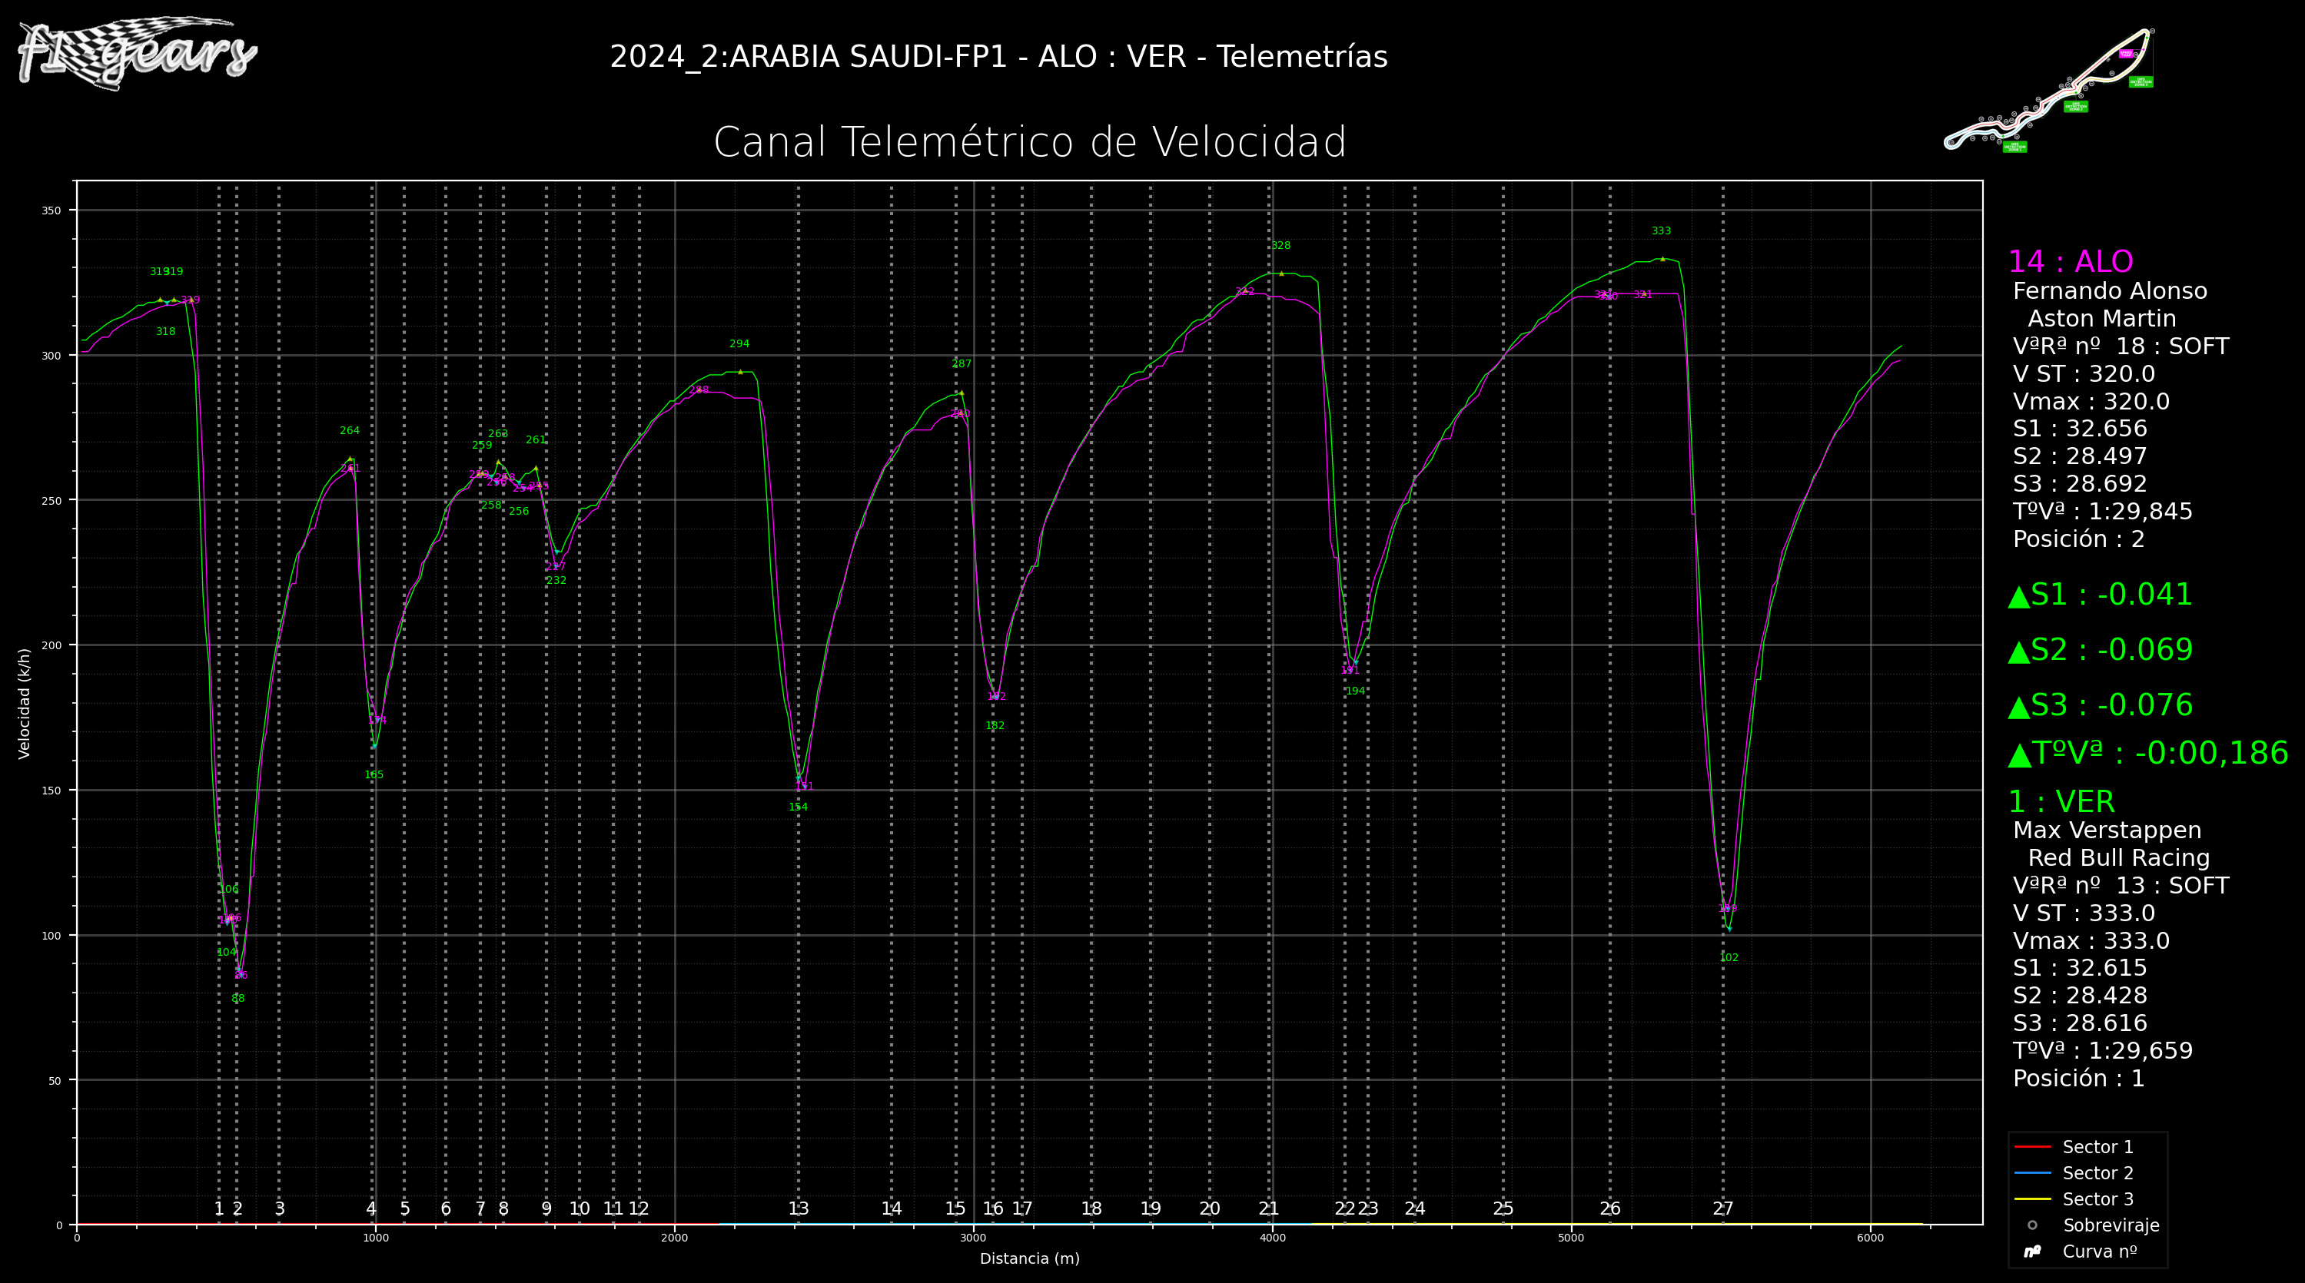Click the Sobreviraje circle legend marker
Image resolution: width=2305 pixels, height=1283 pixels.
point(2032,1225)
